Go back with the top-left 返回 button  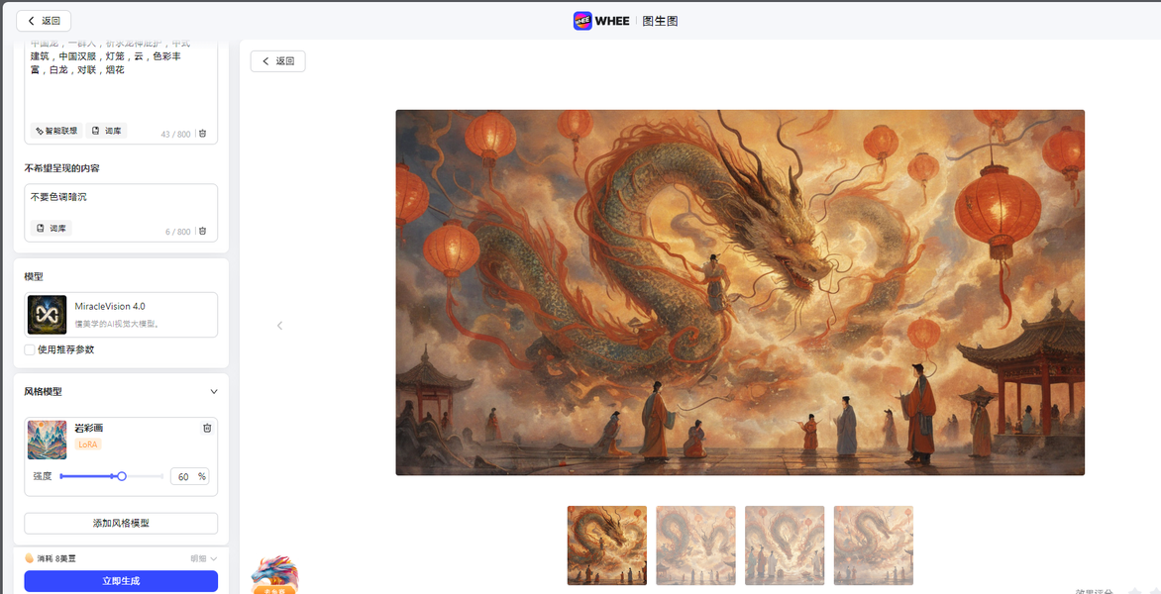[x=44, y=21]
